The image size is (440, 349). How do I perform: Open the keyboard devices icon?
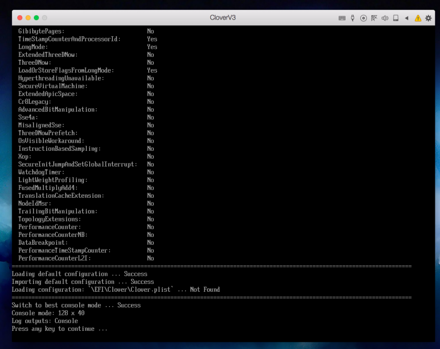tap(342, 18)
